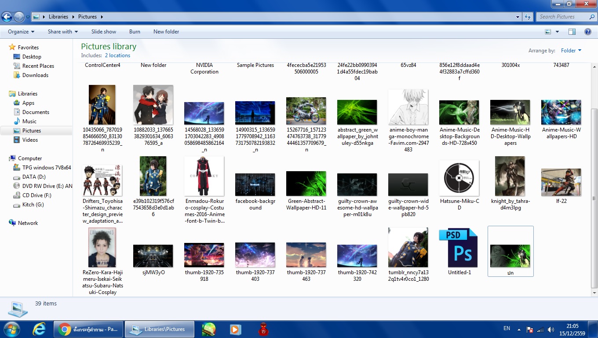
Task: Select the ReZero Subaru Cosplay image
Action: pyautogui.click(x=102, y=261)
